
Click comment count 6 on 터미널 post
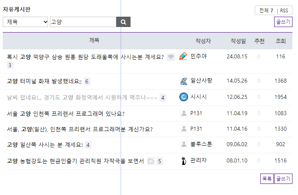click(x=87, y=81)
